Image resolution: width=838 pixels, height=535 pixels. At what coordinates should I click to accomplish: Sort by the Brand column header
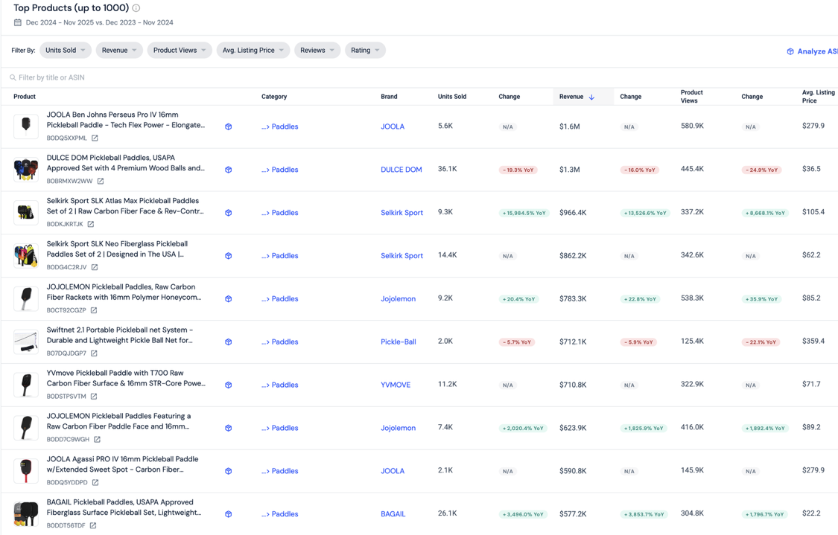click(389, 97)
